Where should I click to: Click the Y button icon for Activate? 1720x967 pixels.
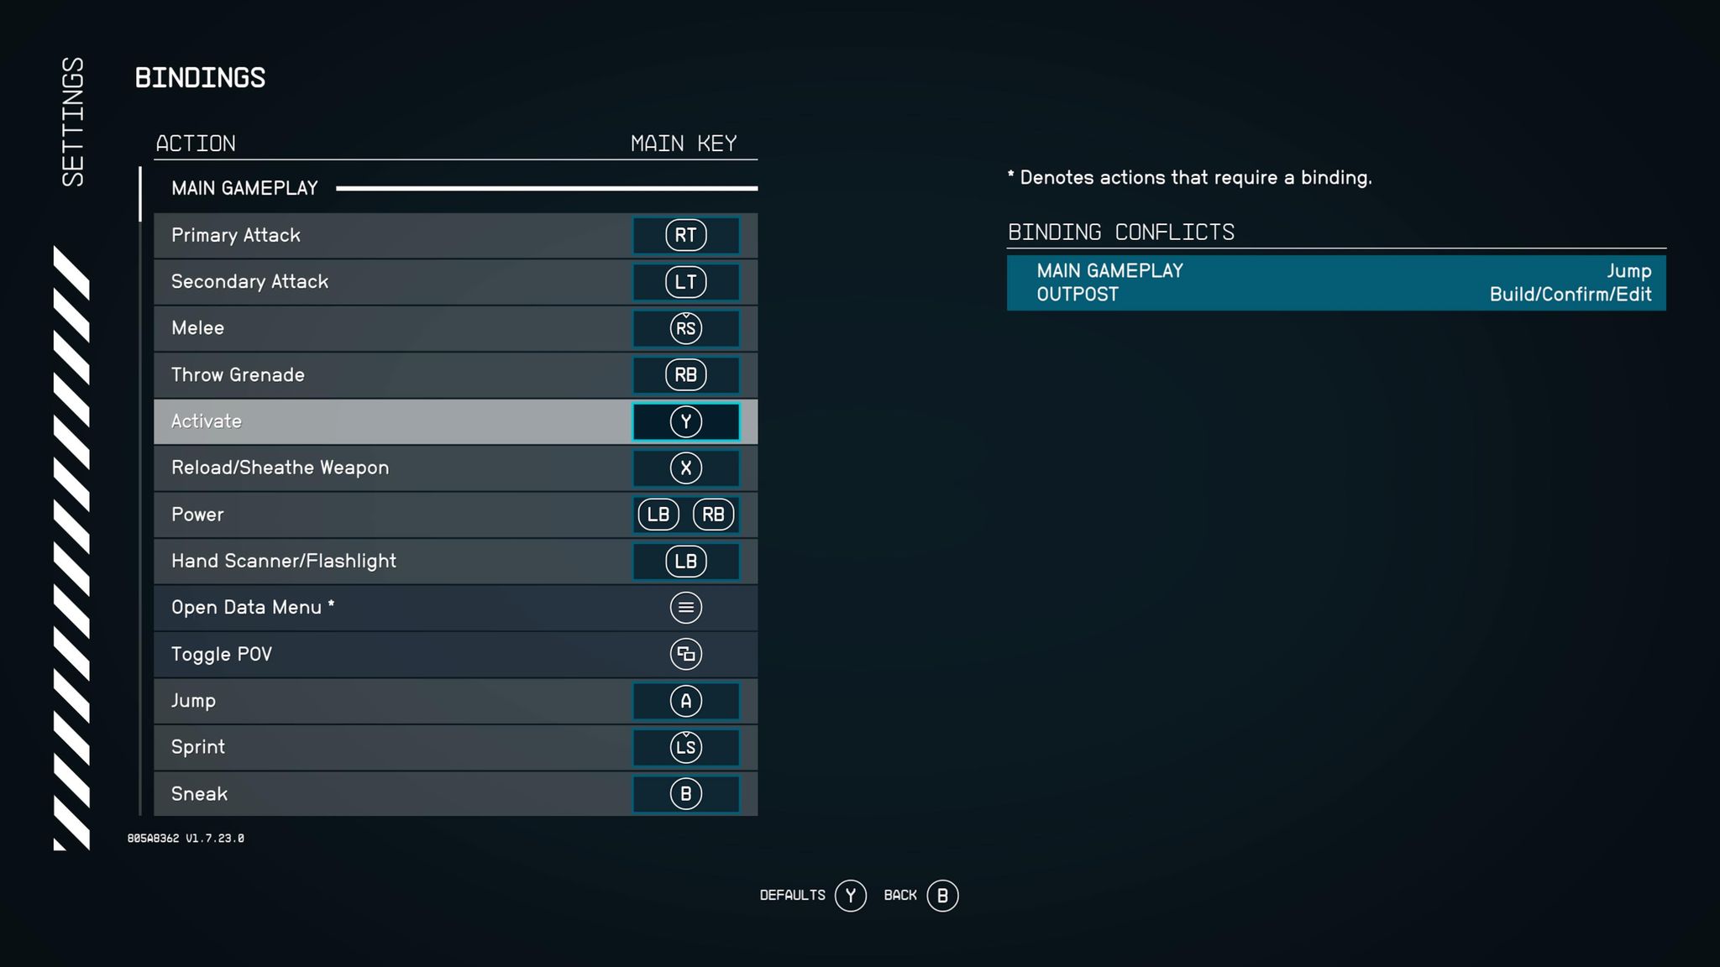tap(685, 421)
